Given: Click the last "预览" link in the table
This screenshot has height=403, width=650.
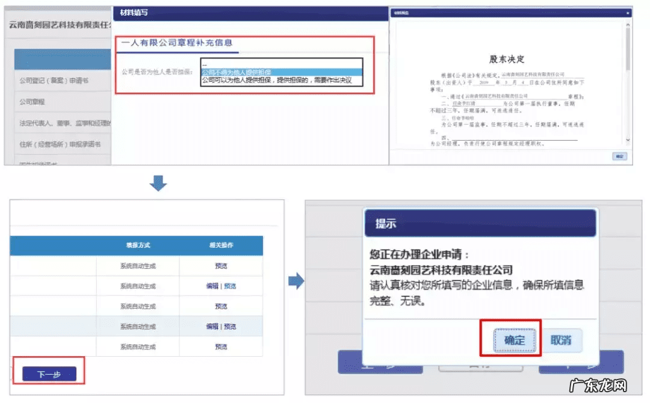Looking at the screenshot, I should tap(221, 346).
